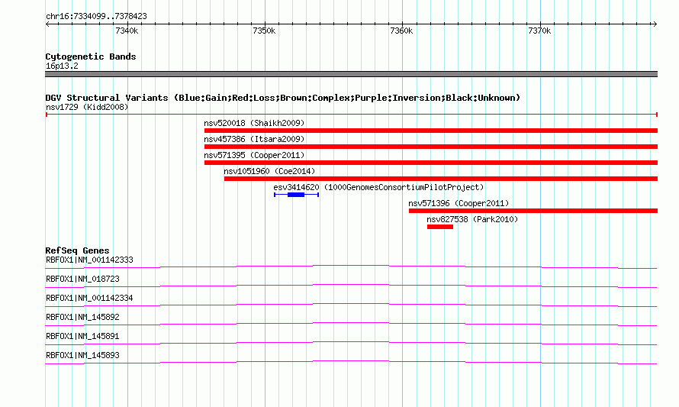Select the red nsv571395 loss bar
The image size is (679, 407).
click(431, 163)
